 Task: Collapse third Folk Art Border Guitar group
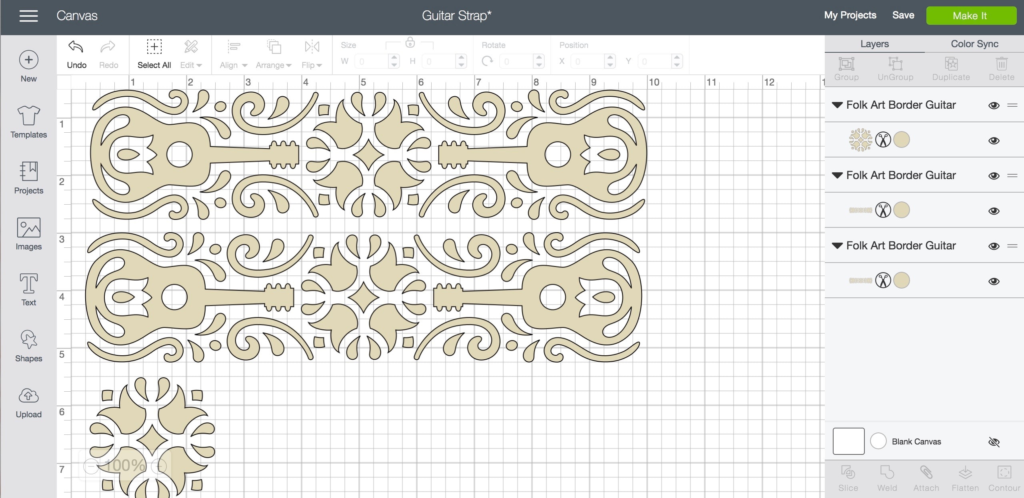(x=837, y=246)
